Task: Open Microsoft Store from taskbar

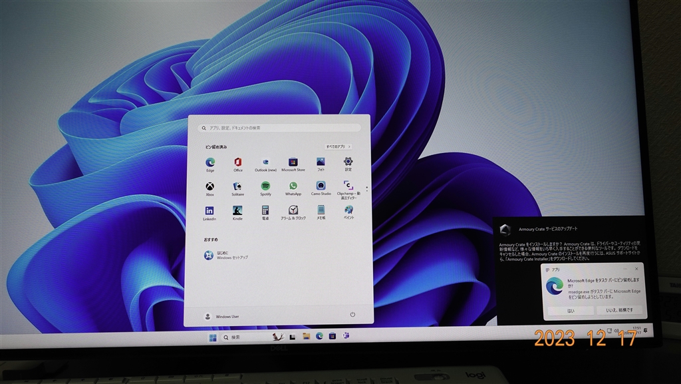Action: 333,336
